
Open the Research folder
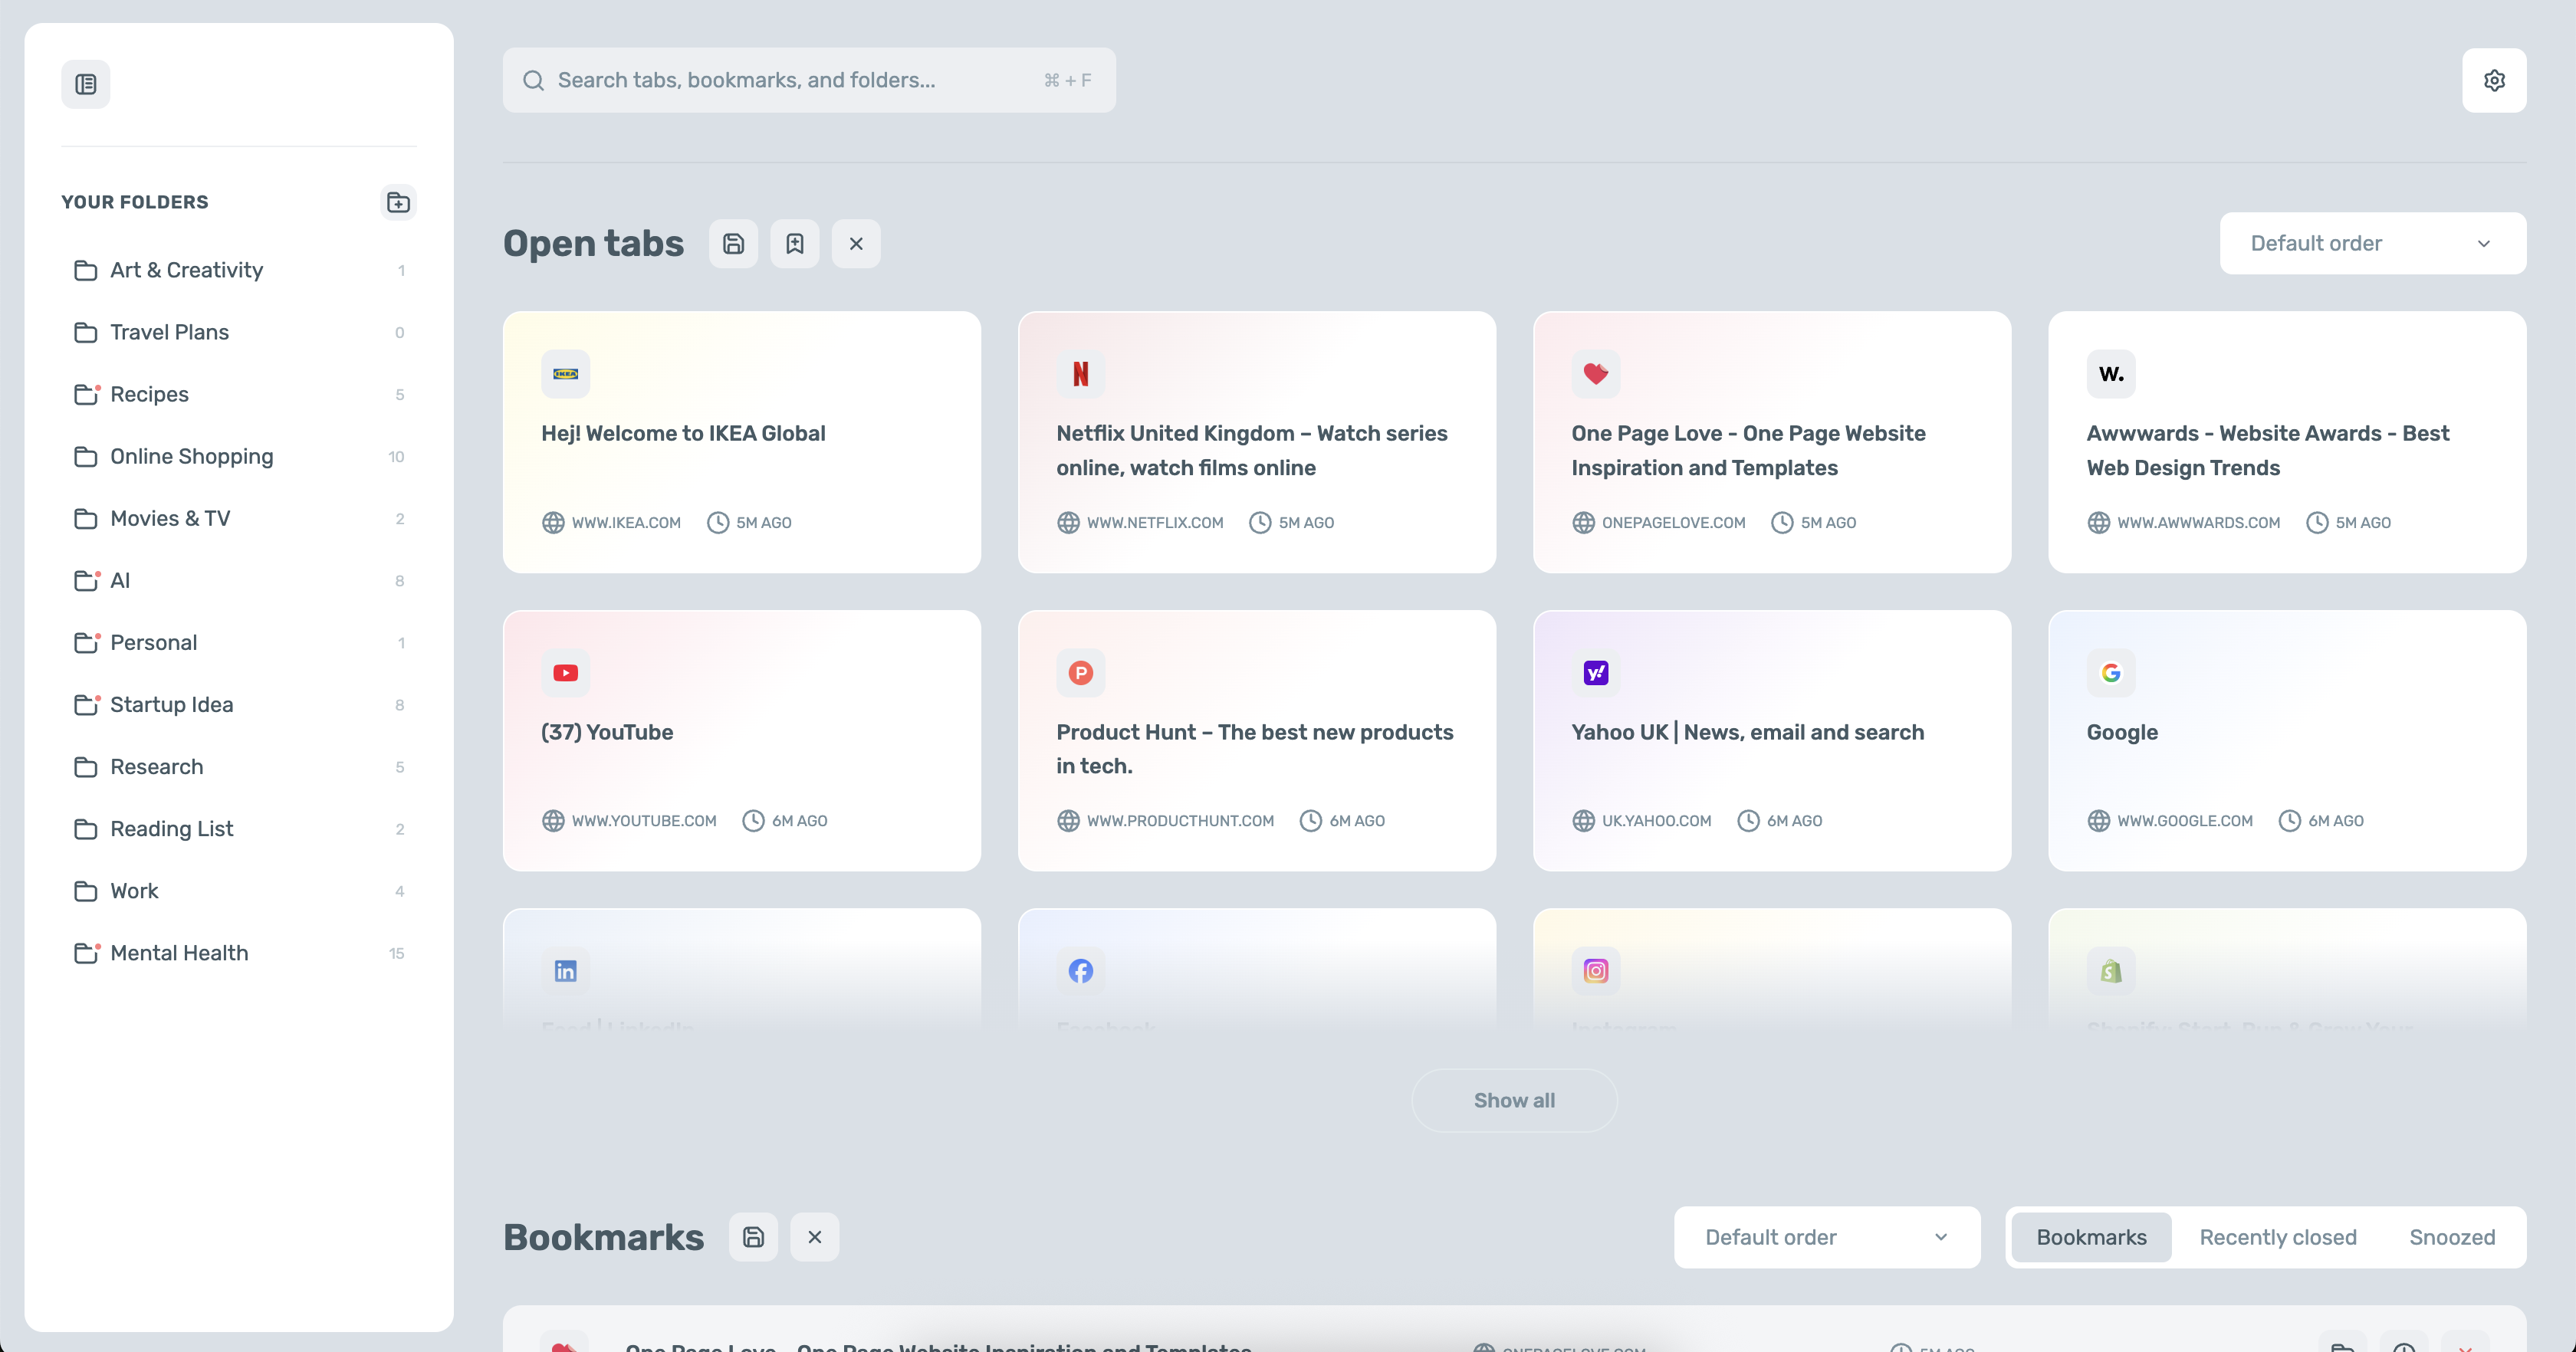coord(239,767)
